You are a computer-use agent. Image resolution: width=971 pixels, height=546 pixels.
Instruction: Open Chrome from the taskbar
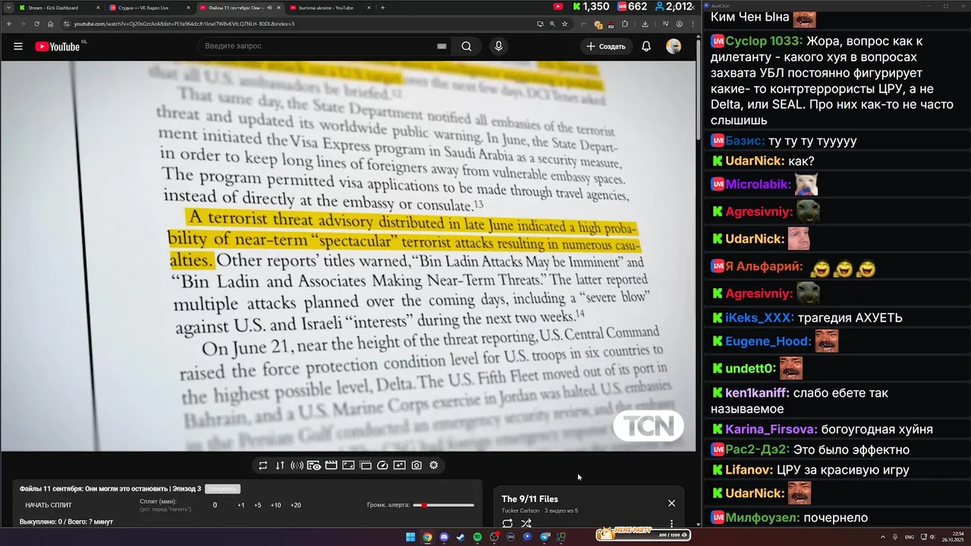click(427, 537)
